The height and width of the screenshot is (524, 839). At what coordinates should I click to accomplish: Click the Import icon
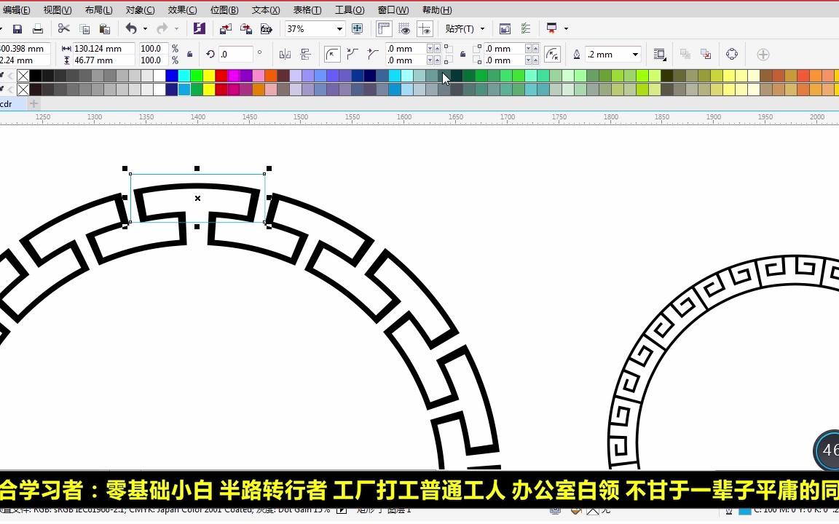pos(224,29)
